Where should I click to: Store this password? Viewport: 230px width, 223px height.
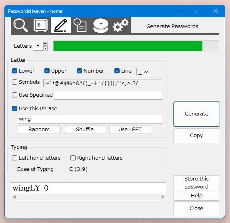196,183
